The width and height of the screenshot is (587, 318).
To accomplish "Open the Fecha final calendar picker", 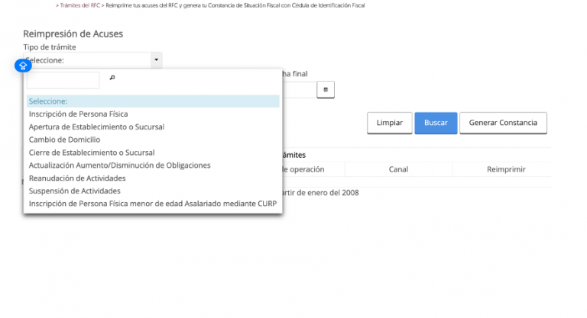I will [326, 90].
